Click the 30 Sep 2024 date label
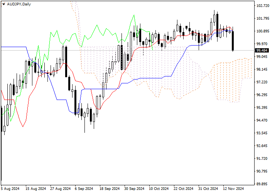The width and height of the screenshot is (270, 193). pyautogui.click(x=134, y=189)
